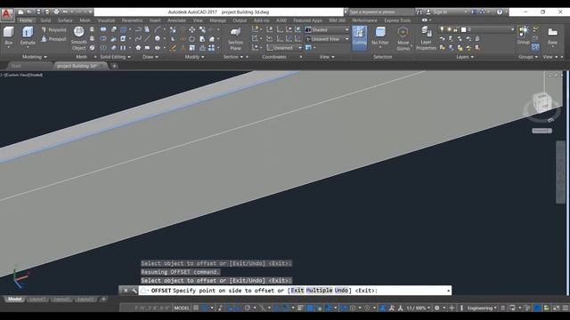
Task: Click the circle tool in Draw panel
Action: coord(157,38)
